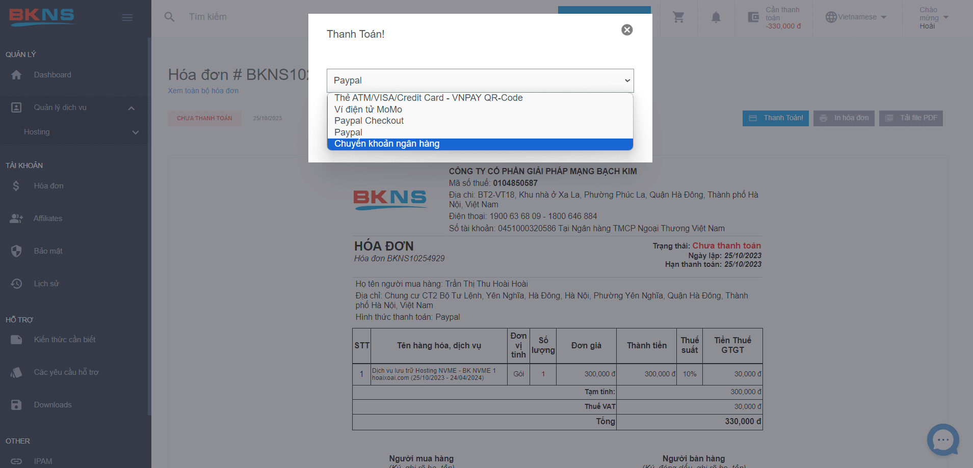The width and height of the screenshot is (973, 468).
Task: Click the Lịch sử history icon
Action: tap(16, 284)
